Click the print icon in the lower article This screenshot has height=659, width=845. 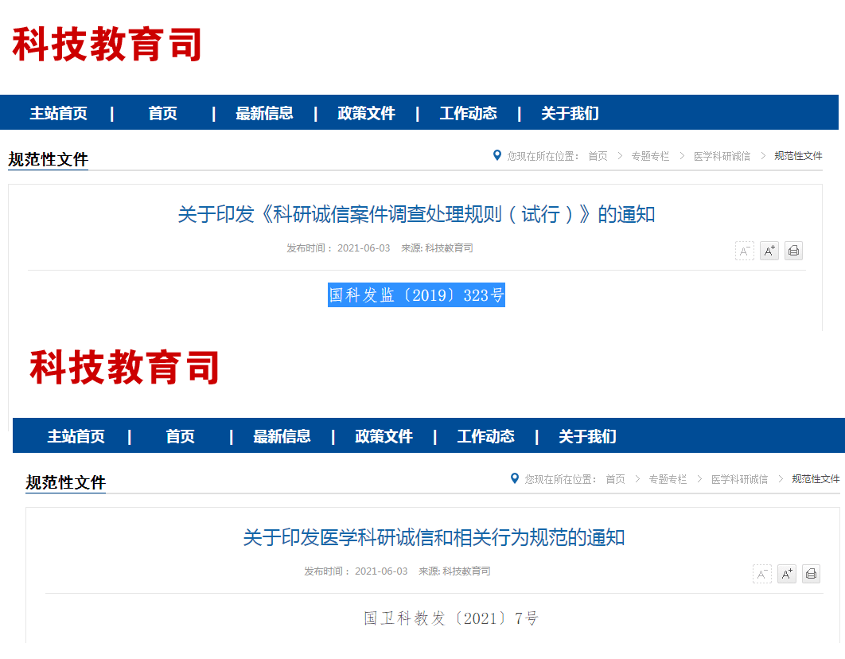[x=811, y=574]
